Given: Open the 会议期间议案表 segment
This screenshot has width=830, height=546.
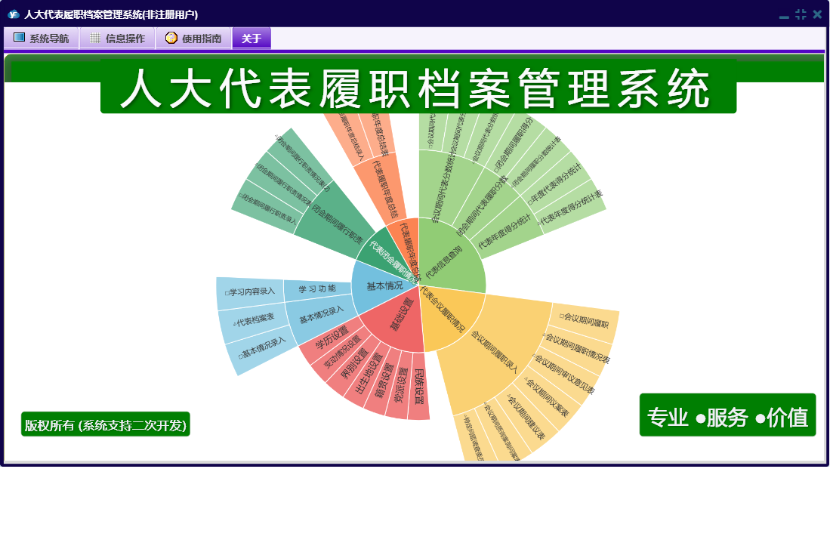Looking at the screenshot, I should (x=548, y=396).
